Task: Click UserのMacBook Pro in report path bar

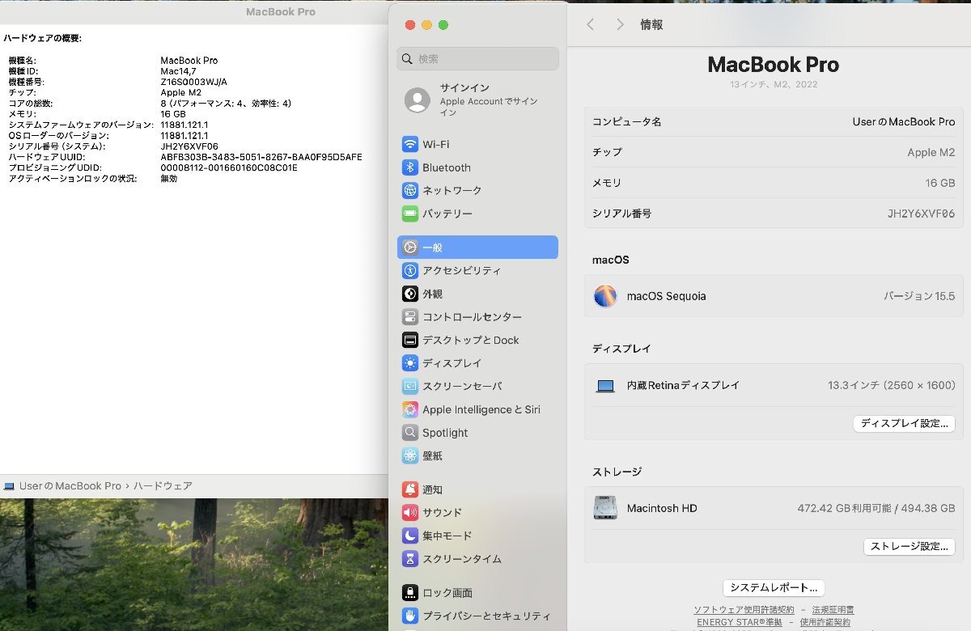Action: pyautogui.click(x=70, y=486)
